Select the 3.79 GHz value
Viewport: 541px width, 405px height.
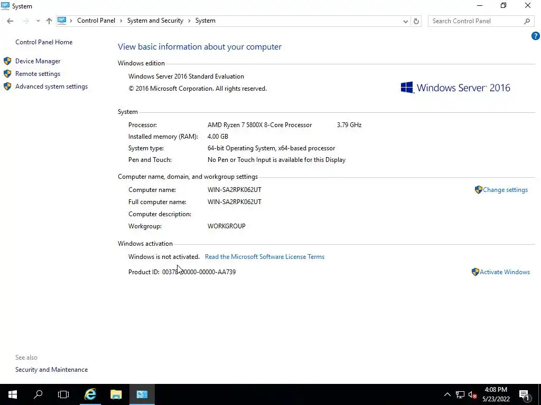click(349, 125)
